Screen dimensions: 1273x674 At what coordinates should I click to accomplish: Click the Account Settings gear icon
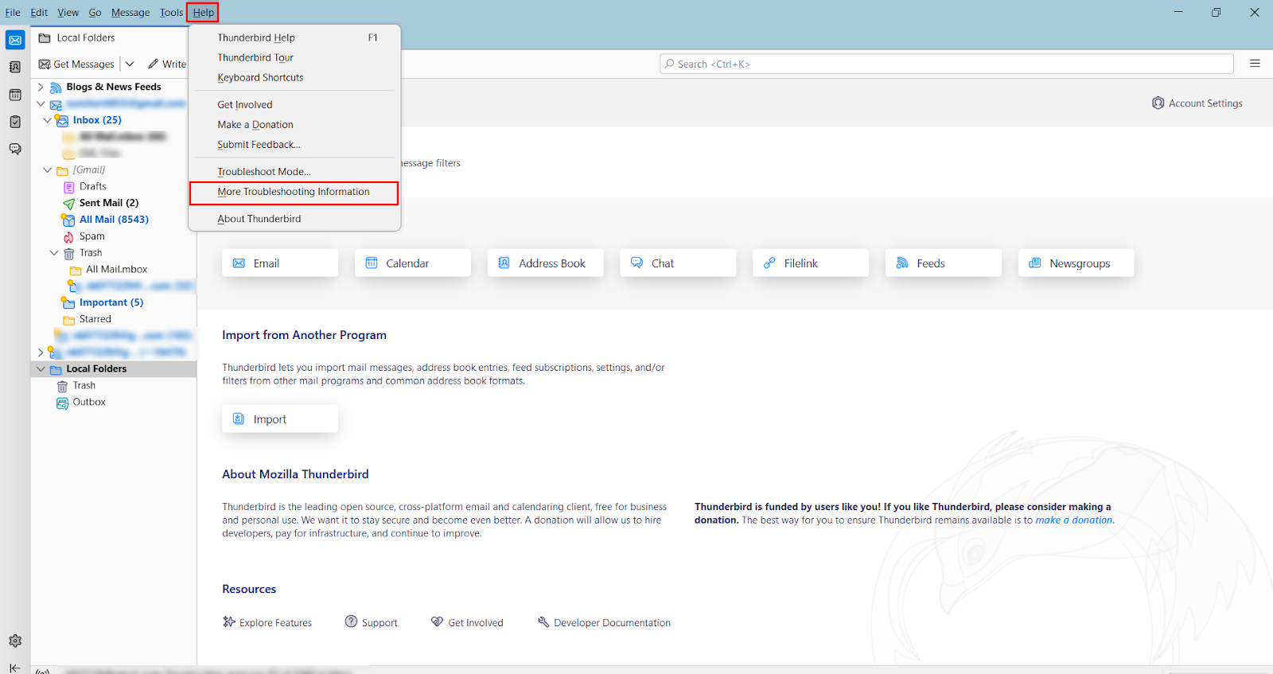[1158, 103]
